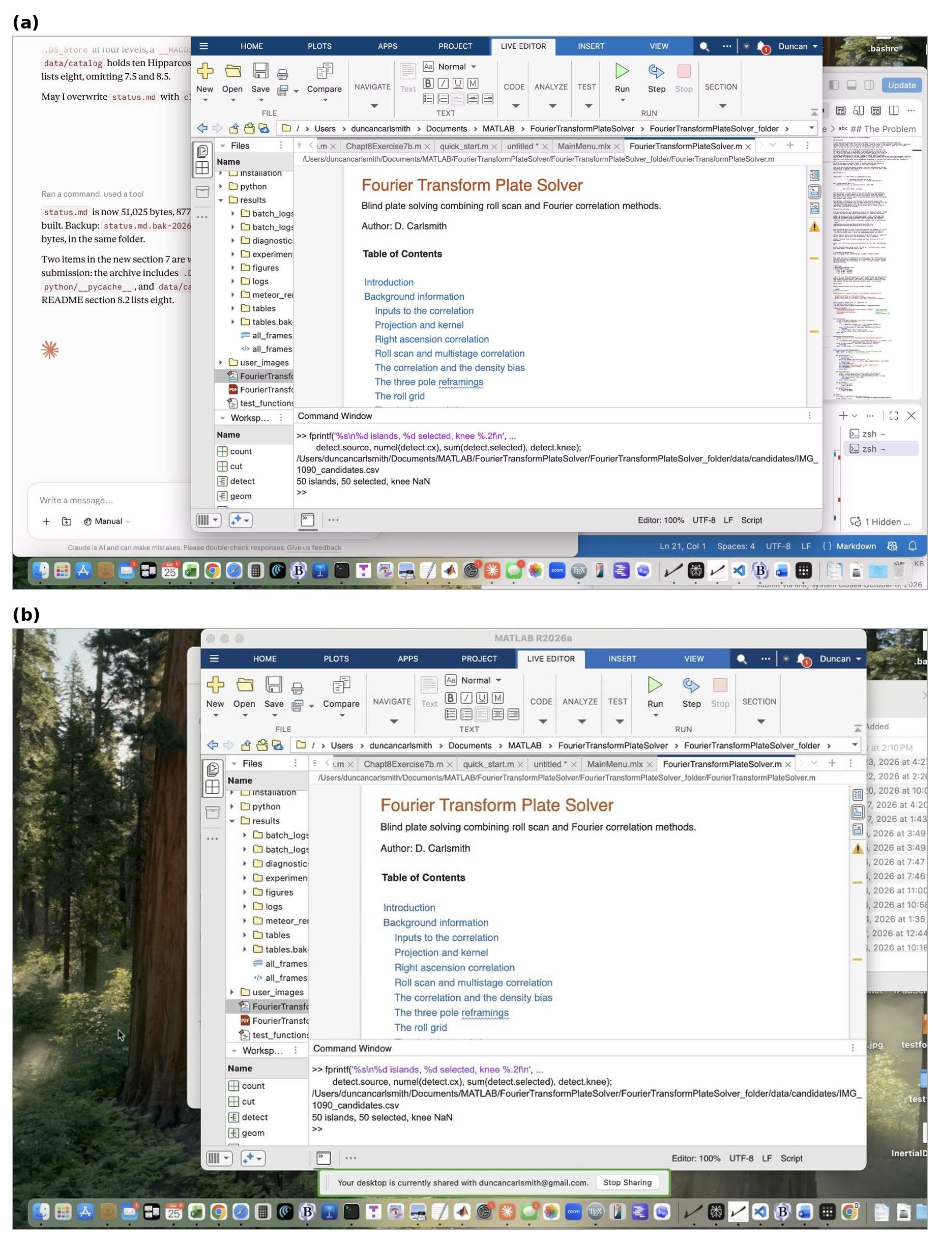Viewport: 940px width, 1242px height.
Task: In panel (b), click the Save disk icon
Action: click(x=274, y=684)
